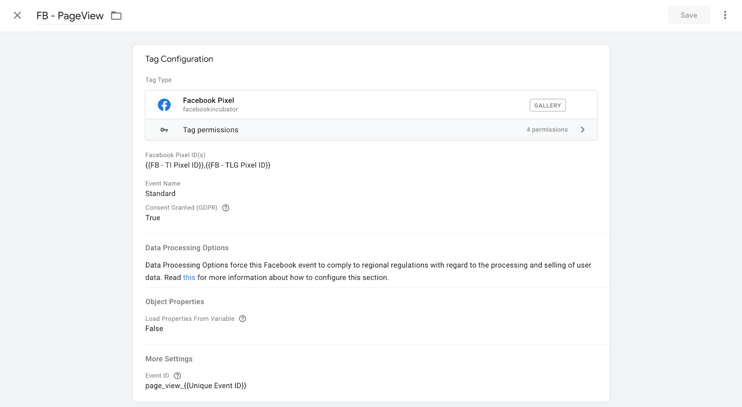The width and height of the screenshot is (742, 407).
Task: Click the Consent Granted value True
Action: point(153,218)
